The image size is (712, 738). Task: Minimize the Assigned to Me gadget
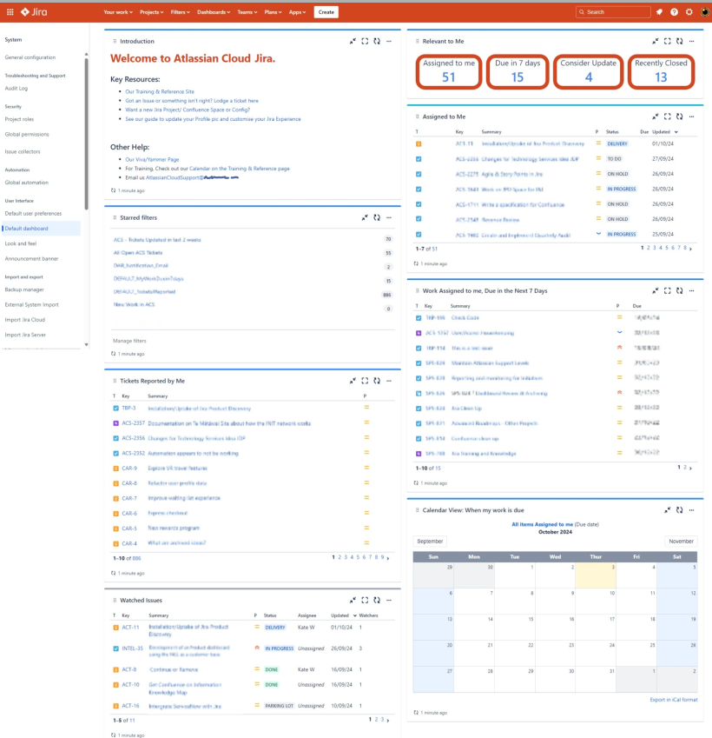coord(655,116)
